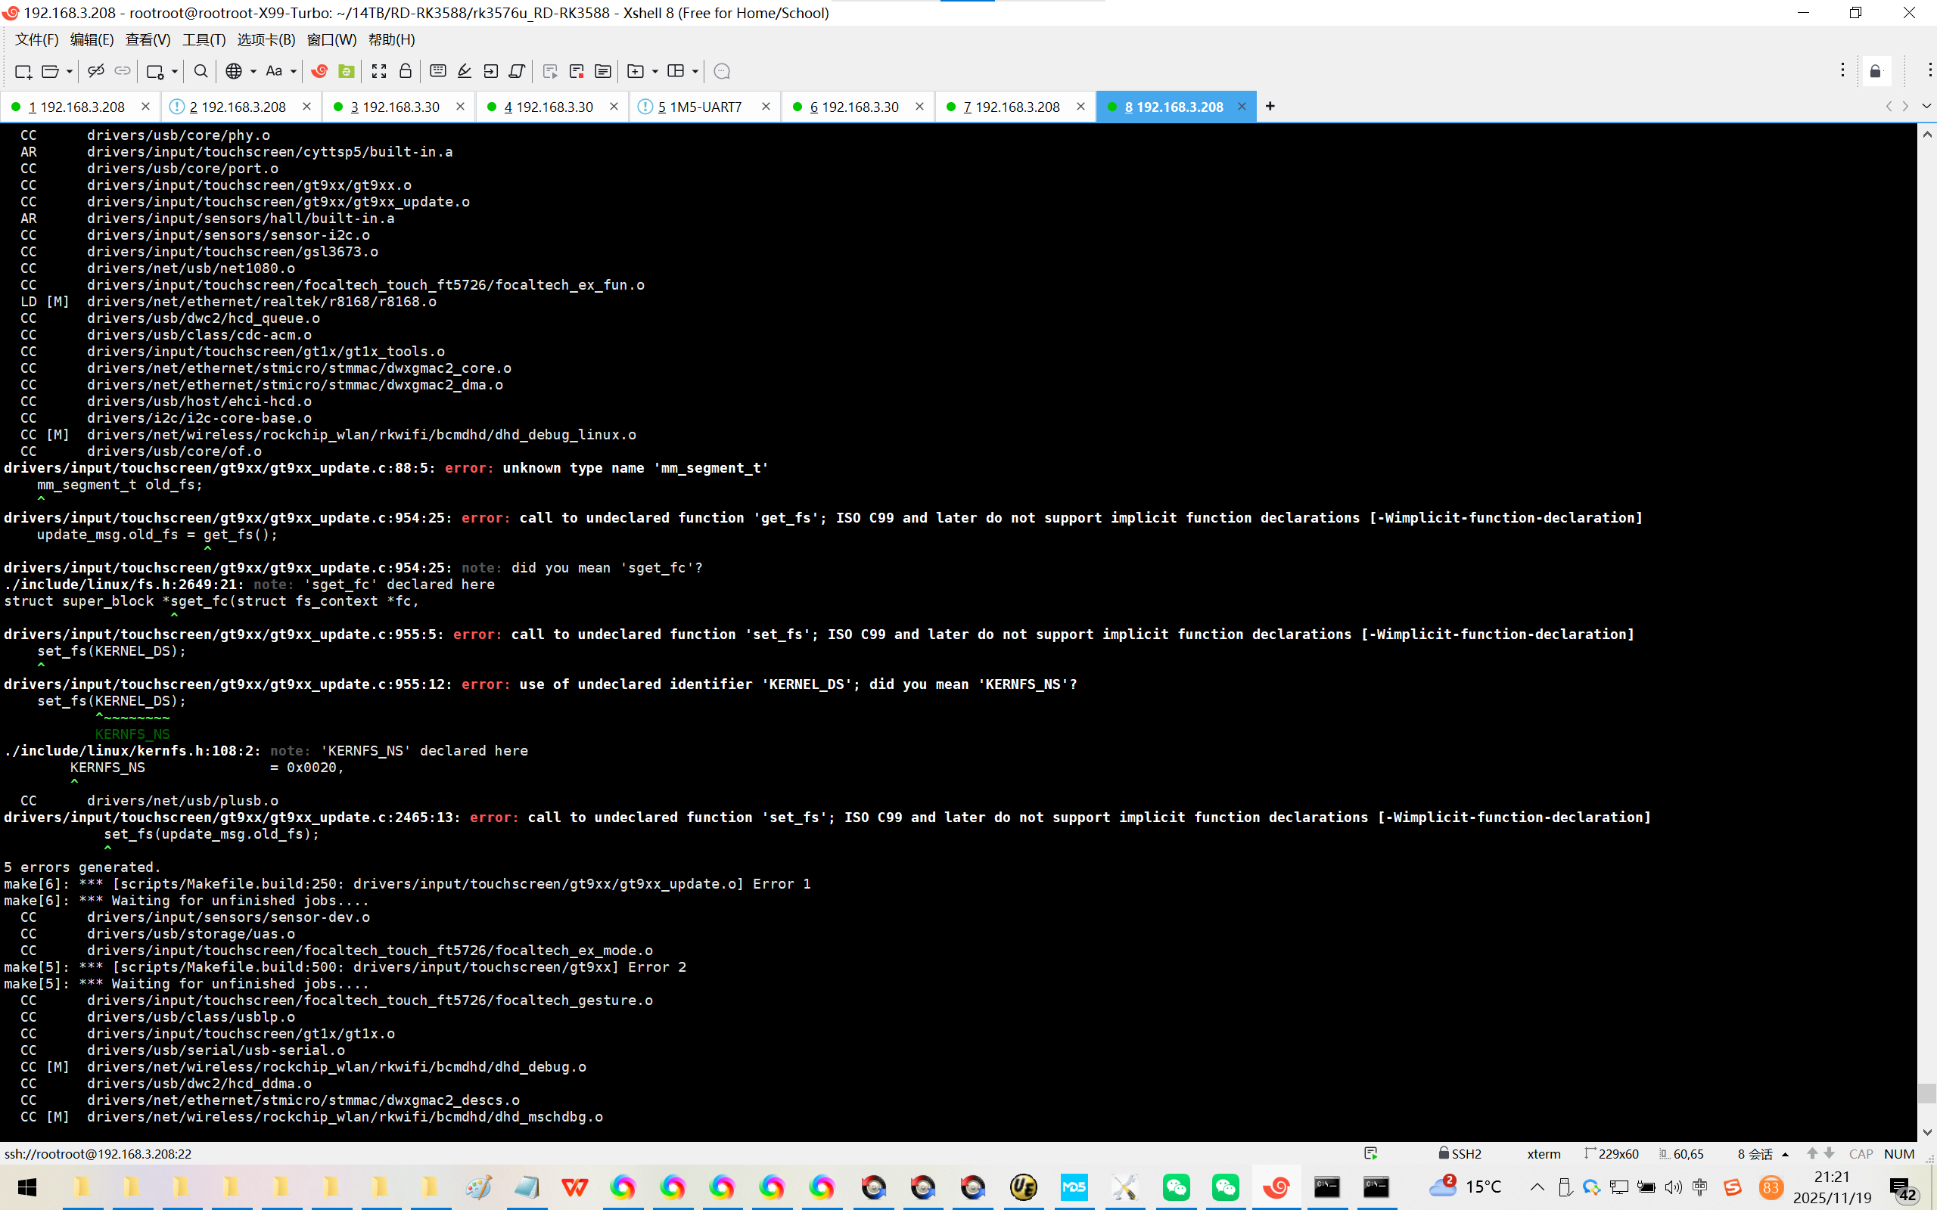Open the layout panes dropdown arrow
The image size is (1937, 1210).
point(695,71)
